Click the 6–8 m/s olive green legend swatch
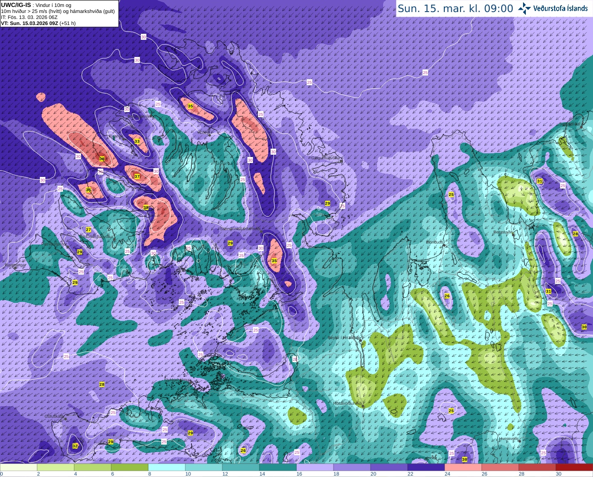This screenshot has width=593, height=477. pyautogui.click(x=130, y=467)
